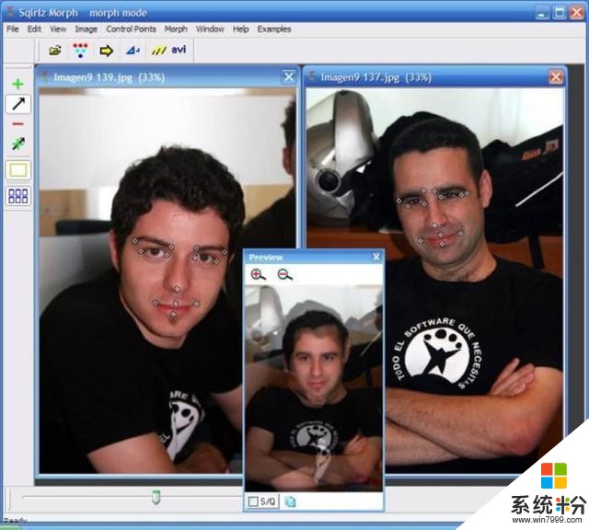Open the Edit menu
Screen dimensions: 589x530
point(34,29)
